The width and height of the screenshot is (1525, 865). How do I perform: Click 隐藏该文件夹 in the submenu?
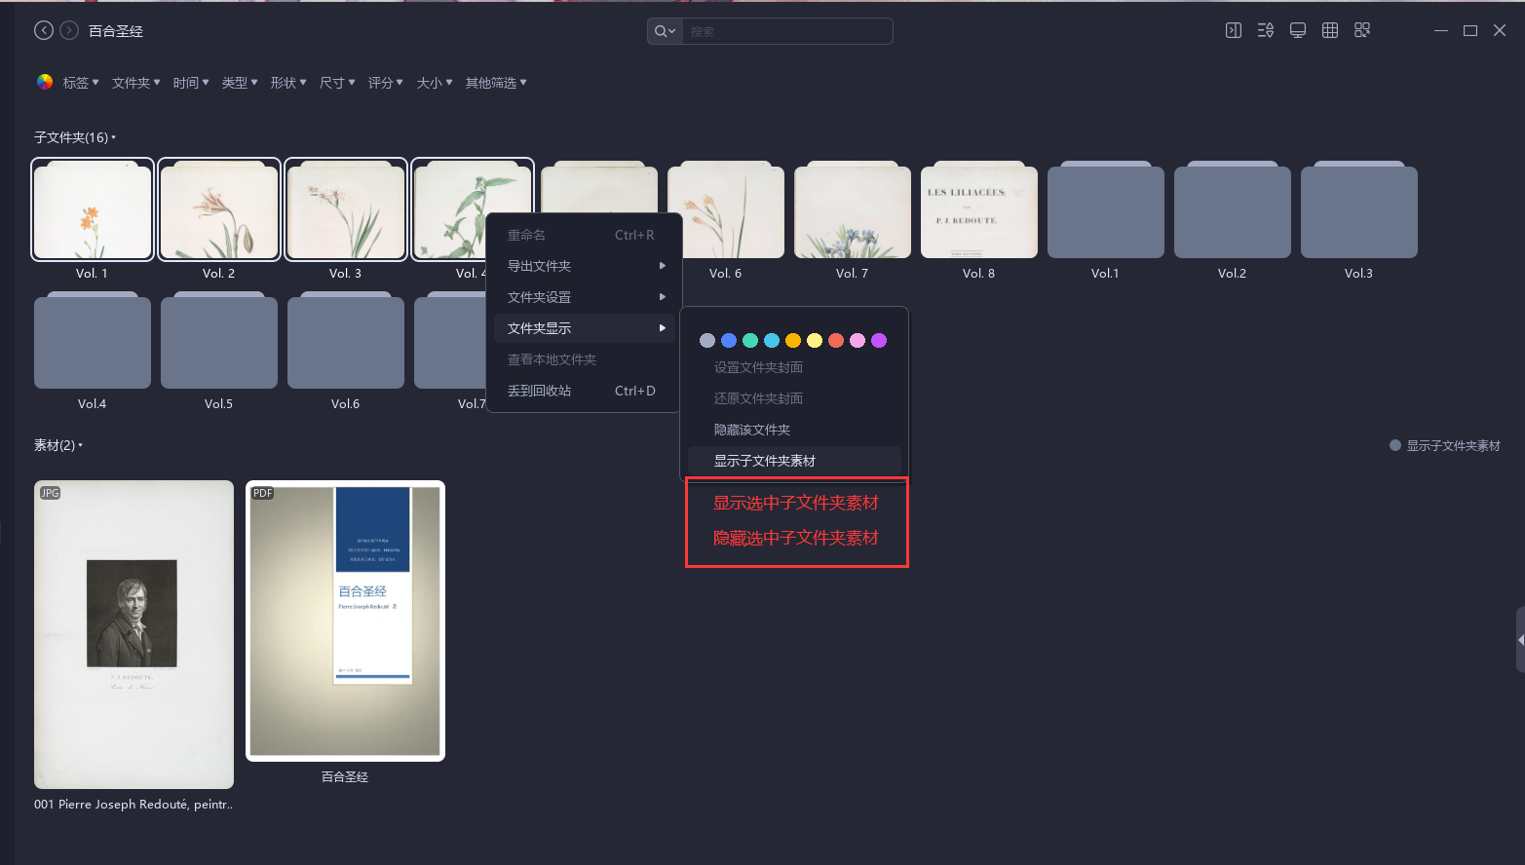click(794, 430)
